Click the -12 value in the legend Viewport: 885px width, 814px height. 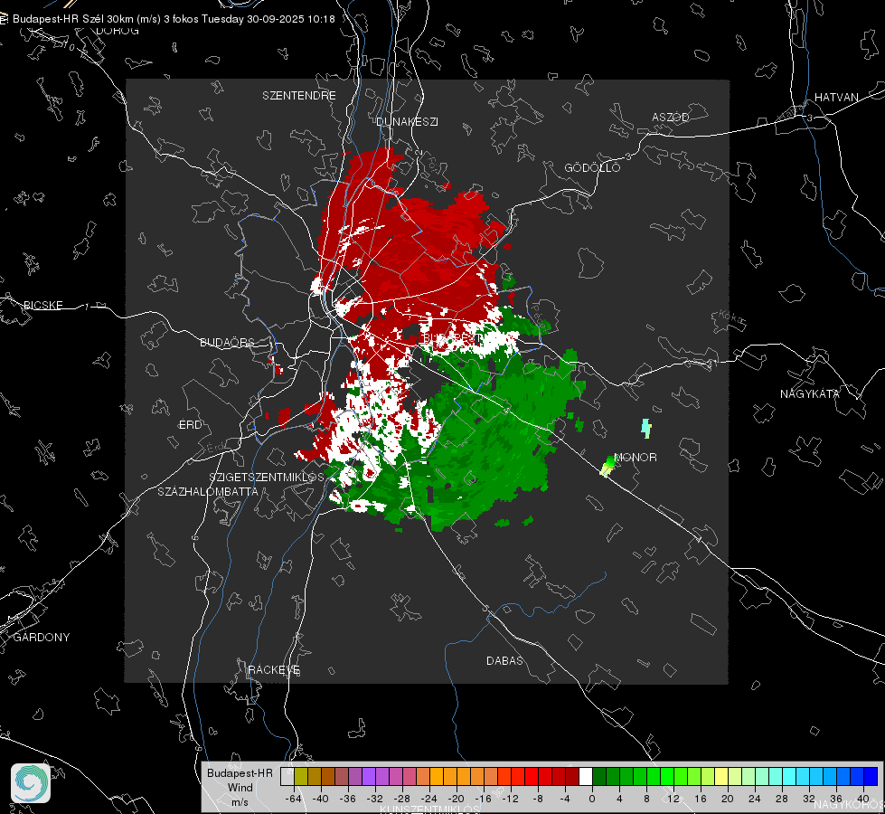(510, 799)
